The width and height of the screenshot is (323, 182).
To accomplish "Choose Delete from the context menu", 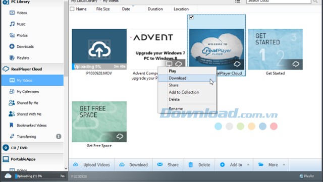I will [x=187, y=99].
